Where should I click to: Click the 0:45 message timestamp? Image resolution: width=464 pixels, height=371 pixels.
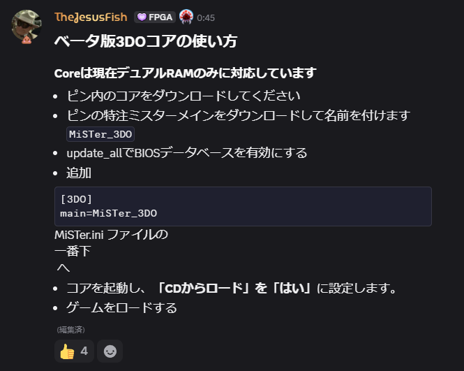[206, 17]
